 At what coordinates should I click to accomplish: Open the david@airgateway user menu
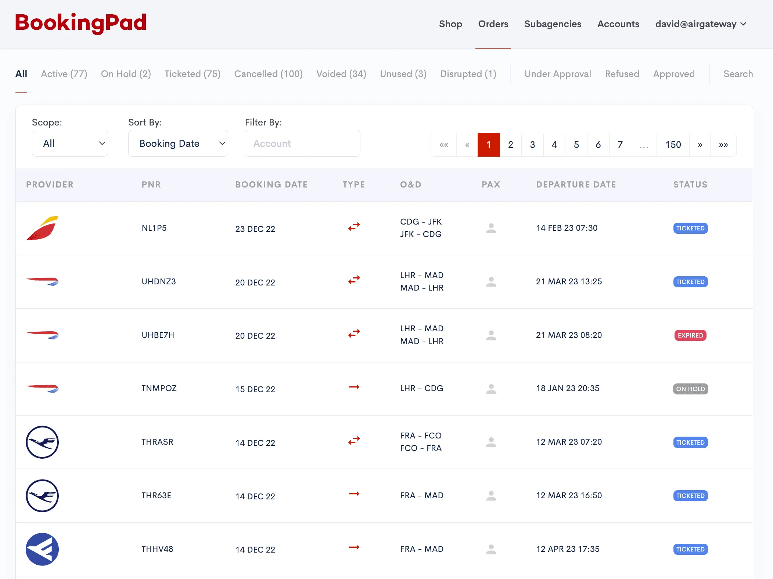(700, 24)
